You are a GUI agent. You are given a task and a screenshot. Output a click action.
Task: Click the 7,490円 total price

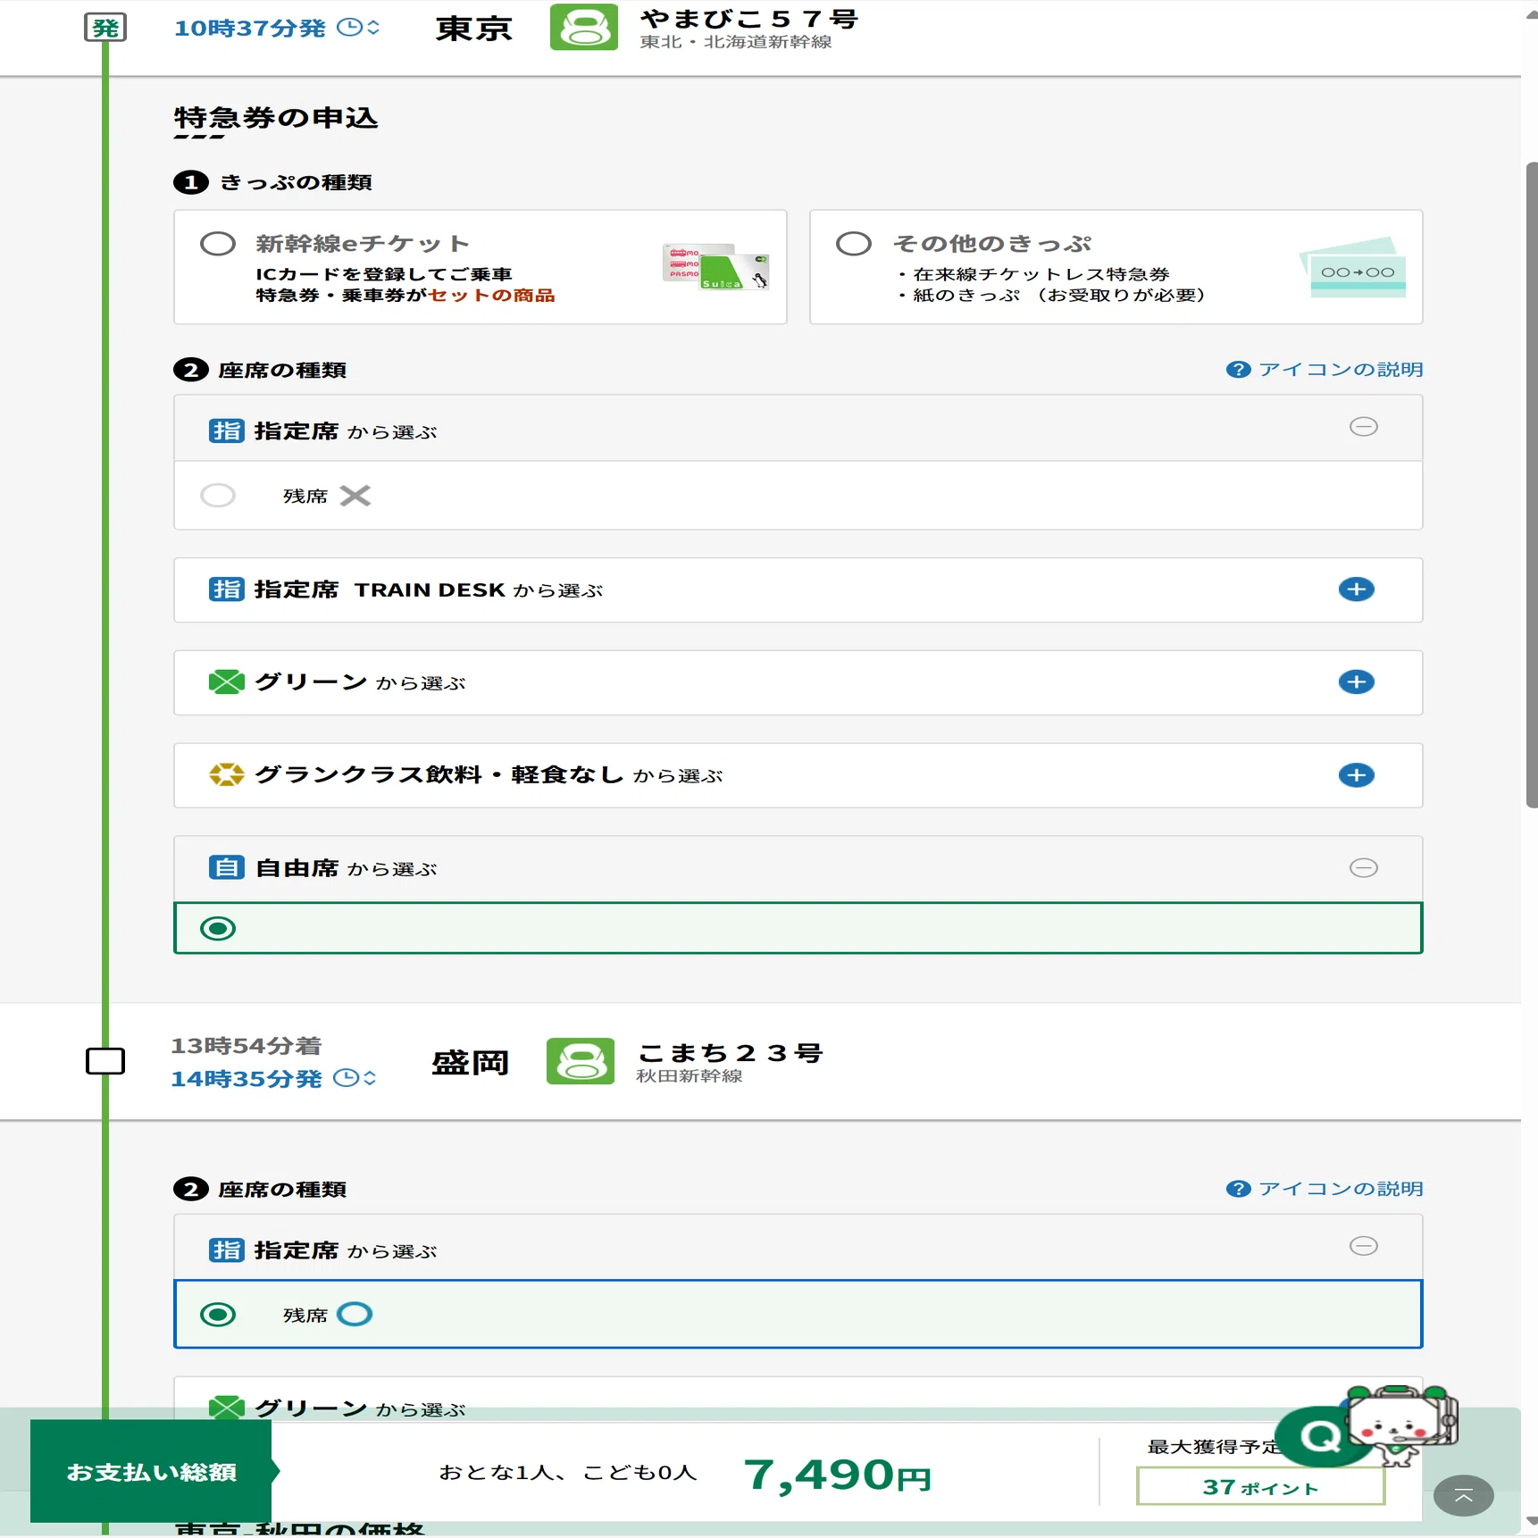pos(837,1474)
